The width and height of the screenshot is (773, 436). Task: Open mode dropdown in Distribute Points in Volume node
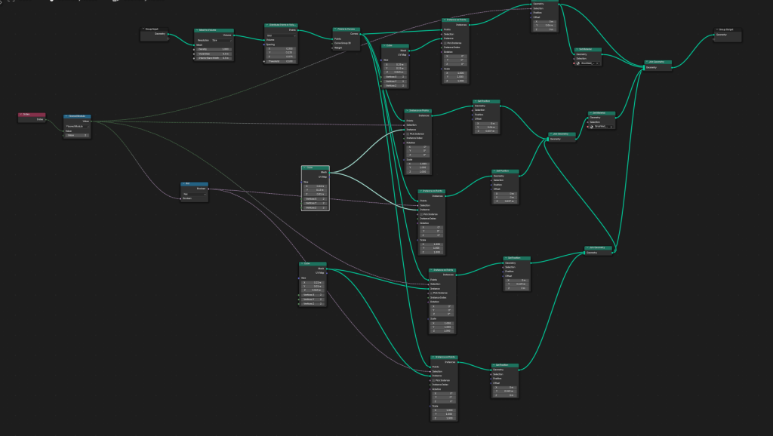[x=280, y=35]
